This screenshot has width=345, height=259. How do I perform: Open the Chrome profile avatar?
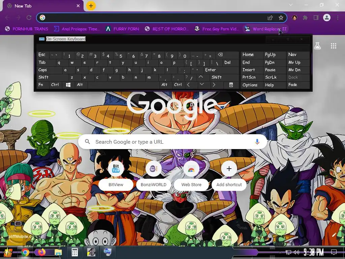(x=327, y=18)
